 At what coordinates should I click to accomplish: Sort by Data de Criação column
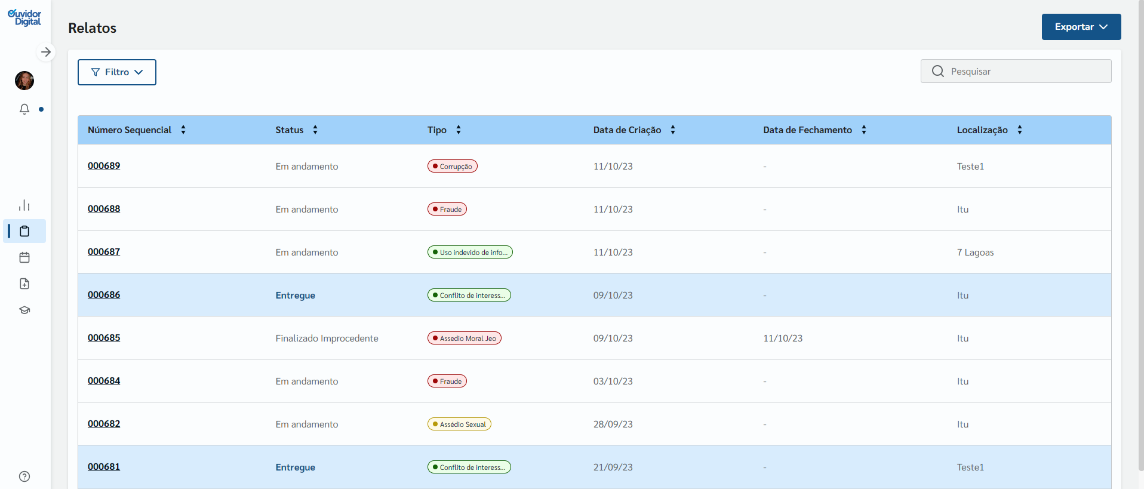673,130
